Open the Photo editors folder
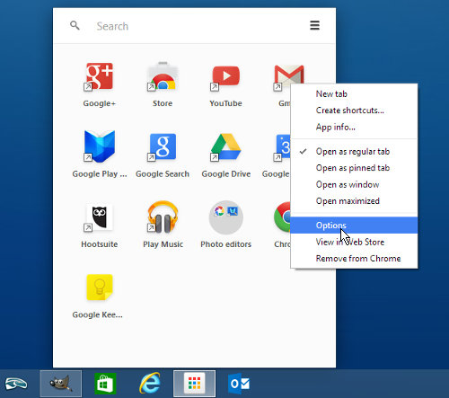The image size is (449, 398). 225,217
